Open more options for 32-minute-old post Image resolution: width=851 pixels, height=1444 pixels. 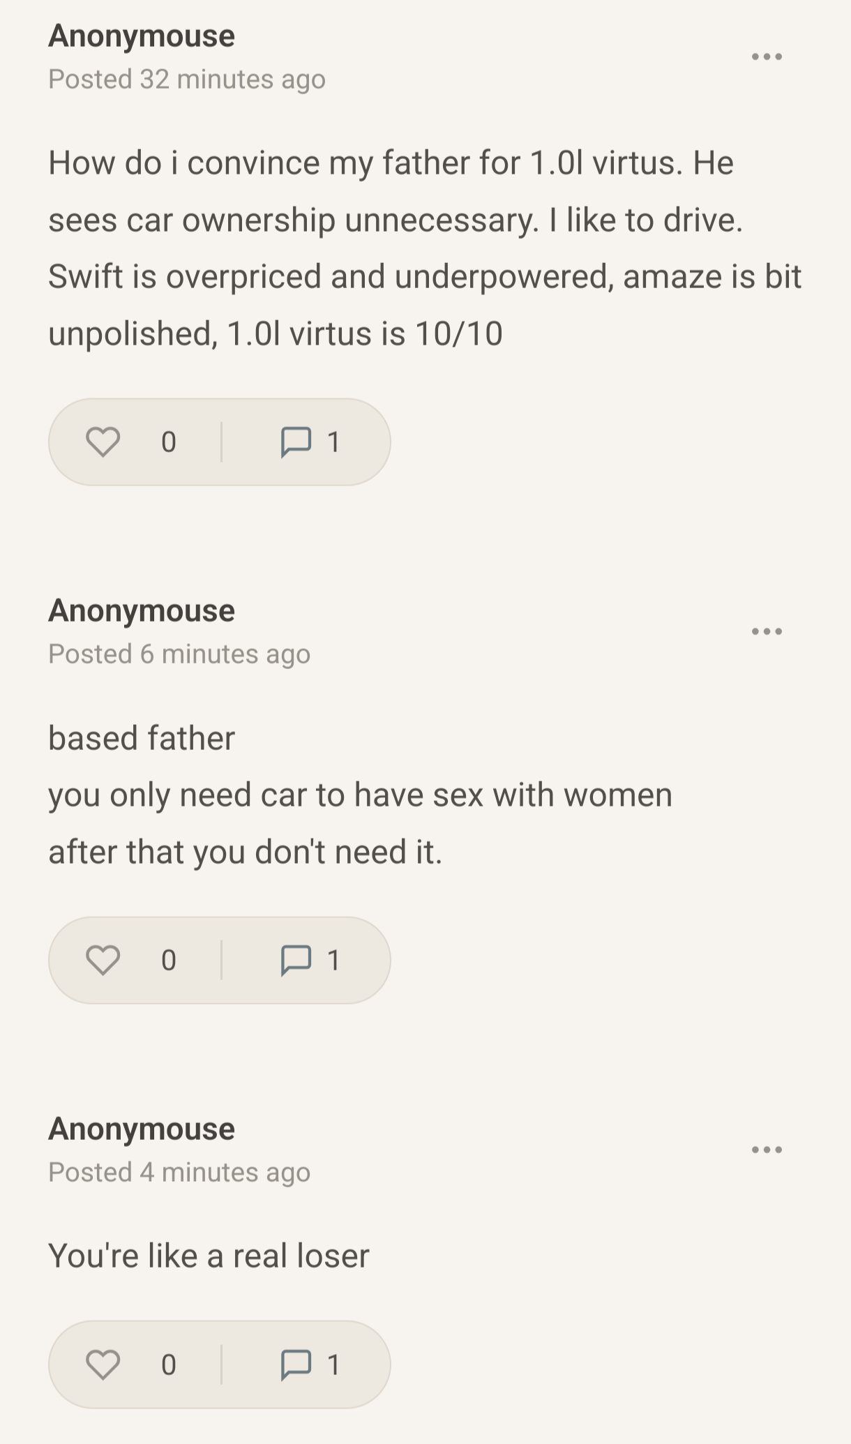(x=767, y=57)
